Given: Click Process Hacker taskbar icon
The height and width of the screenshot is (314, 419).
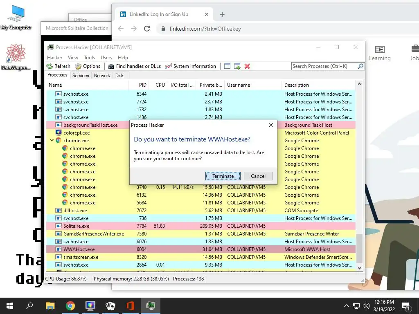Looking at the screenshot, I should pos(151,305).
